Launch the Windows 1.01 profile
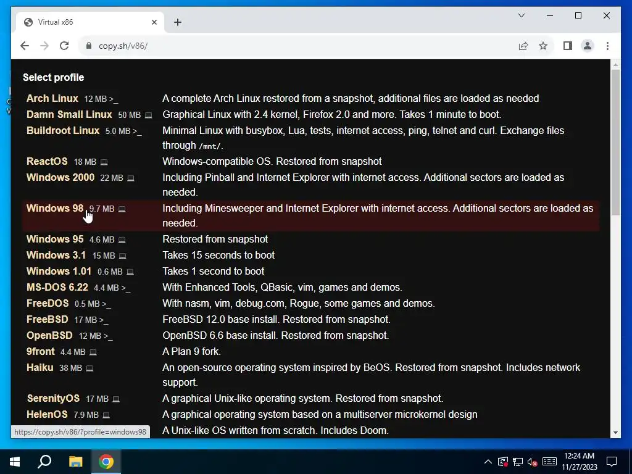 pyautogui.click(x=59, y=272)
